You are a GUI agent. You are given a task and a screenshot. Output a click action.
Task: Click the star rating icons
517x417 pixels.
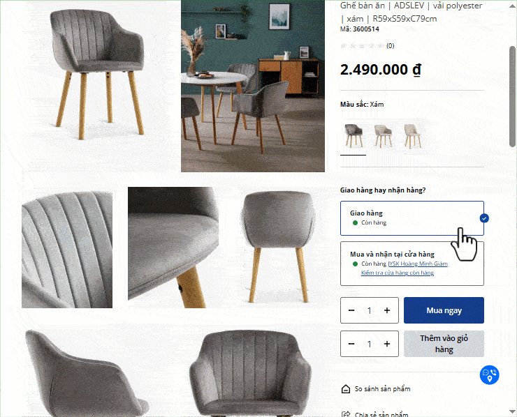[x=363, y=46]
